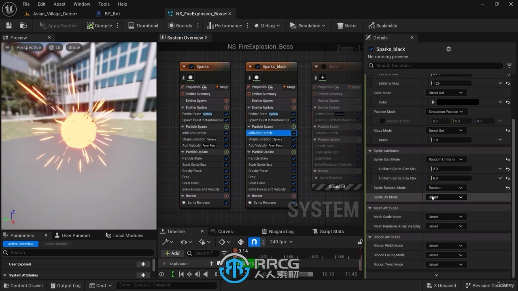Open the Tools menu
The height and width of the screenshot is (291, 518).
(x=104, y=4)
